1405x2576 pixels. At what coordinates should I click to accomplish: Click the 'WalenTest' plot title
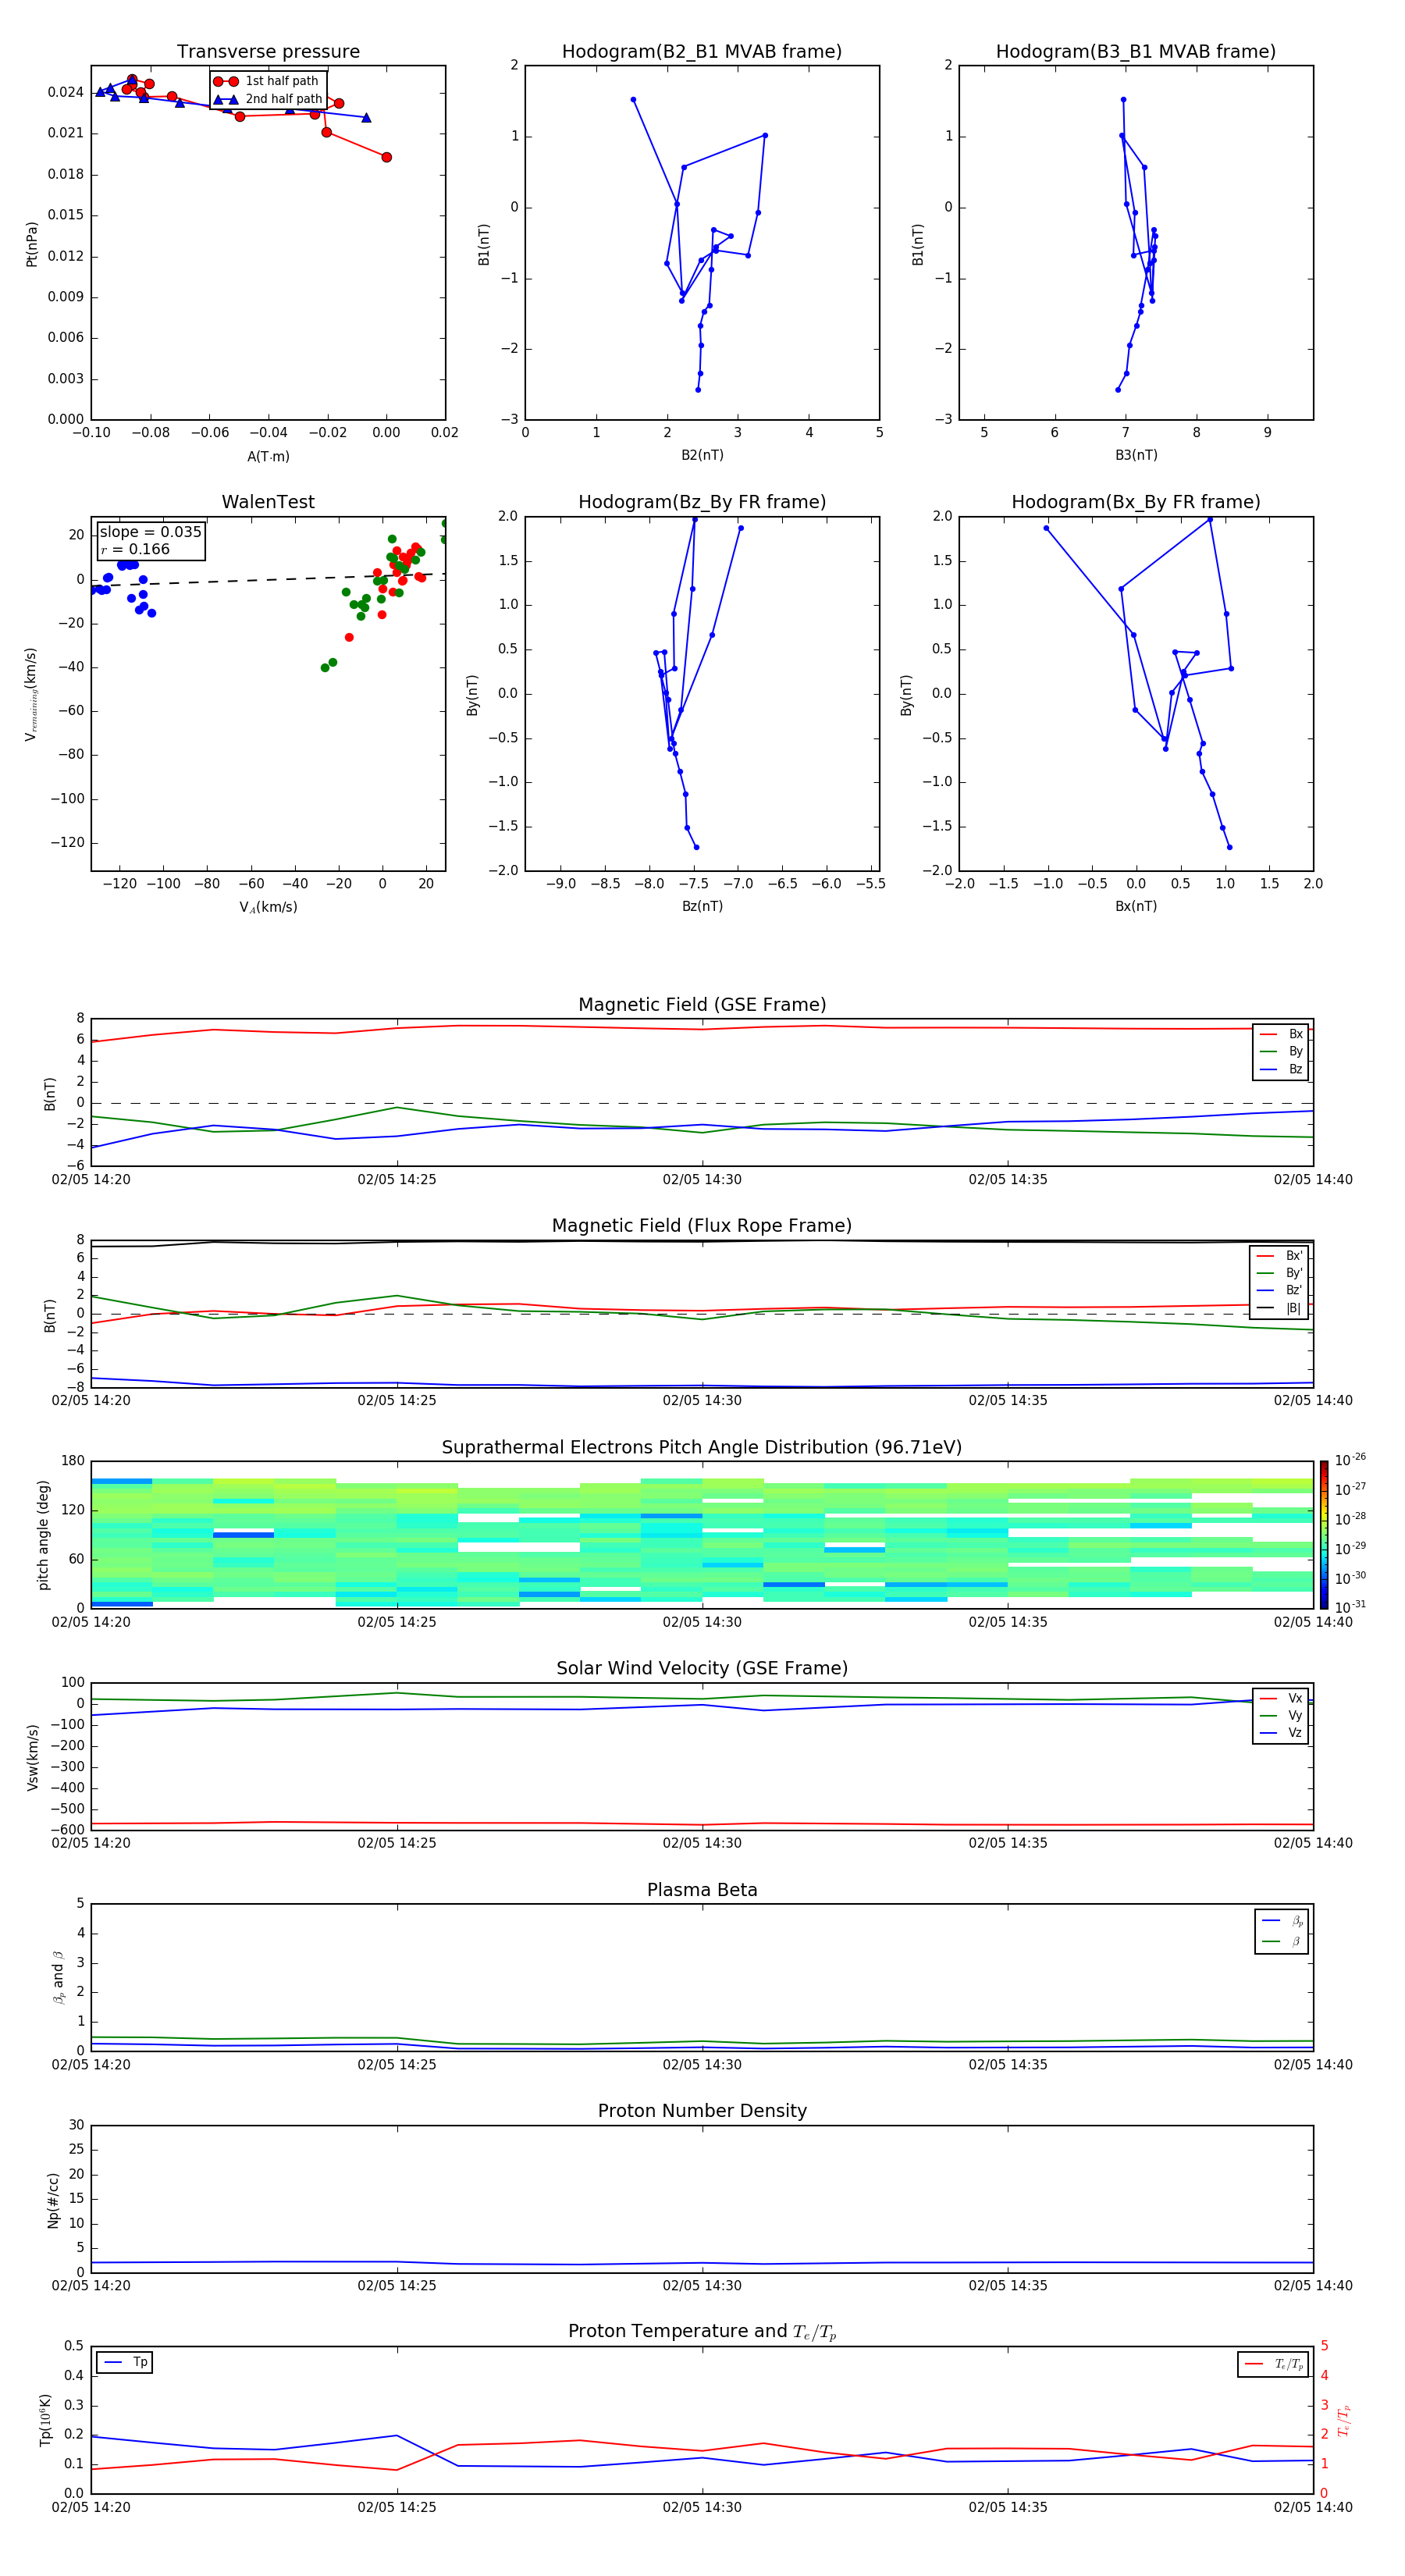(268, 502)
